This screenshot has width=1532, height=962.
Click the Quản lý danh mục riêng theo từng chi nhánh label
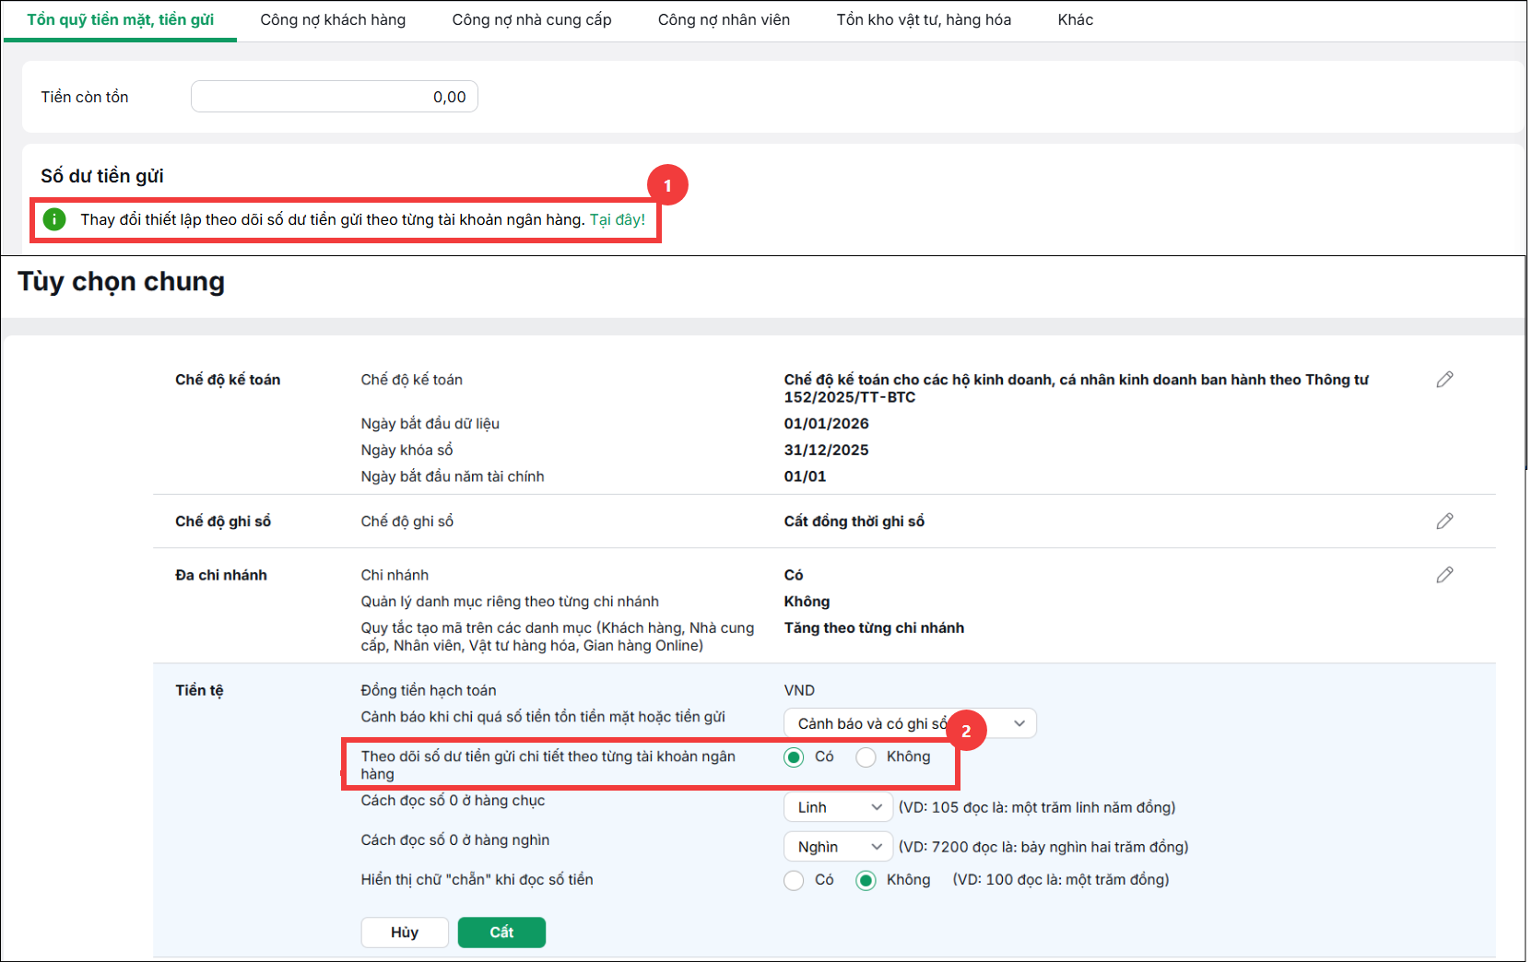click(510, 602)
